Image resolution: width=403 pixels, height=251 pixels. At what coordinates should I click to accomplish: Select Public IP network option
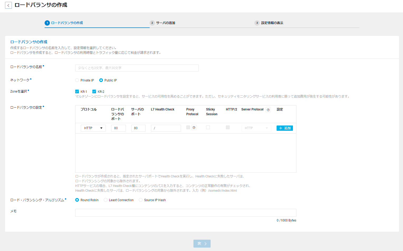tap(101, 80)
